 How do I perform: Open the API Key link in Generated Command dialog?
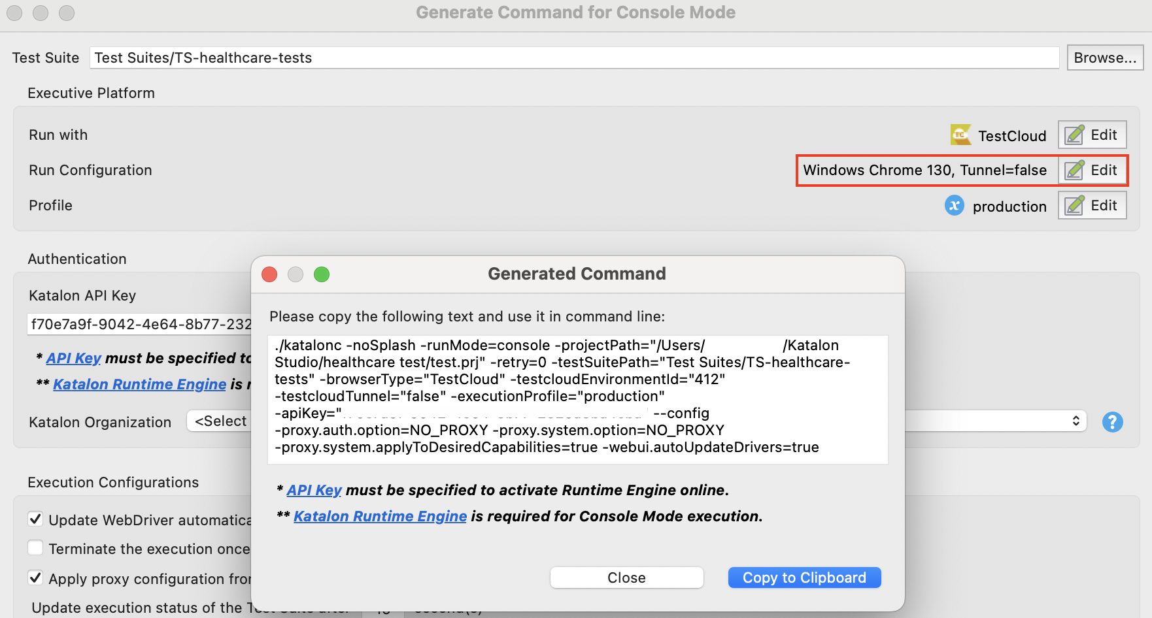click(314, 490)
